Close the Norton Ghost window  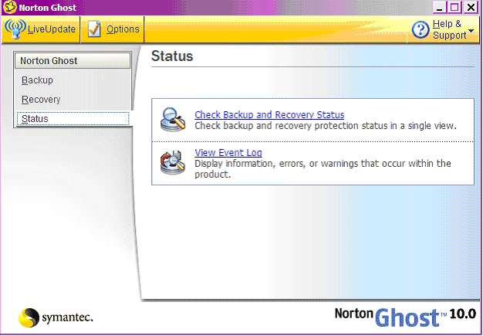pyautogui.click(x=471, y=7)
